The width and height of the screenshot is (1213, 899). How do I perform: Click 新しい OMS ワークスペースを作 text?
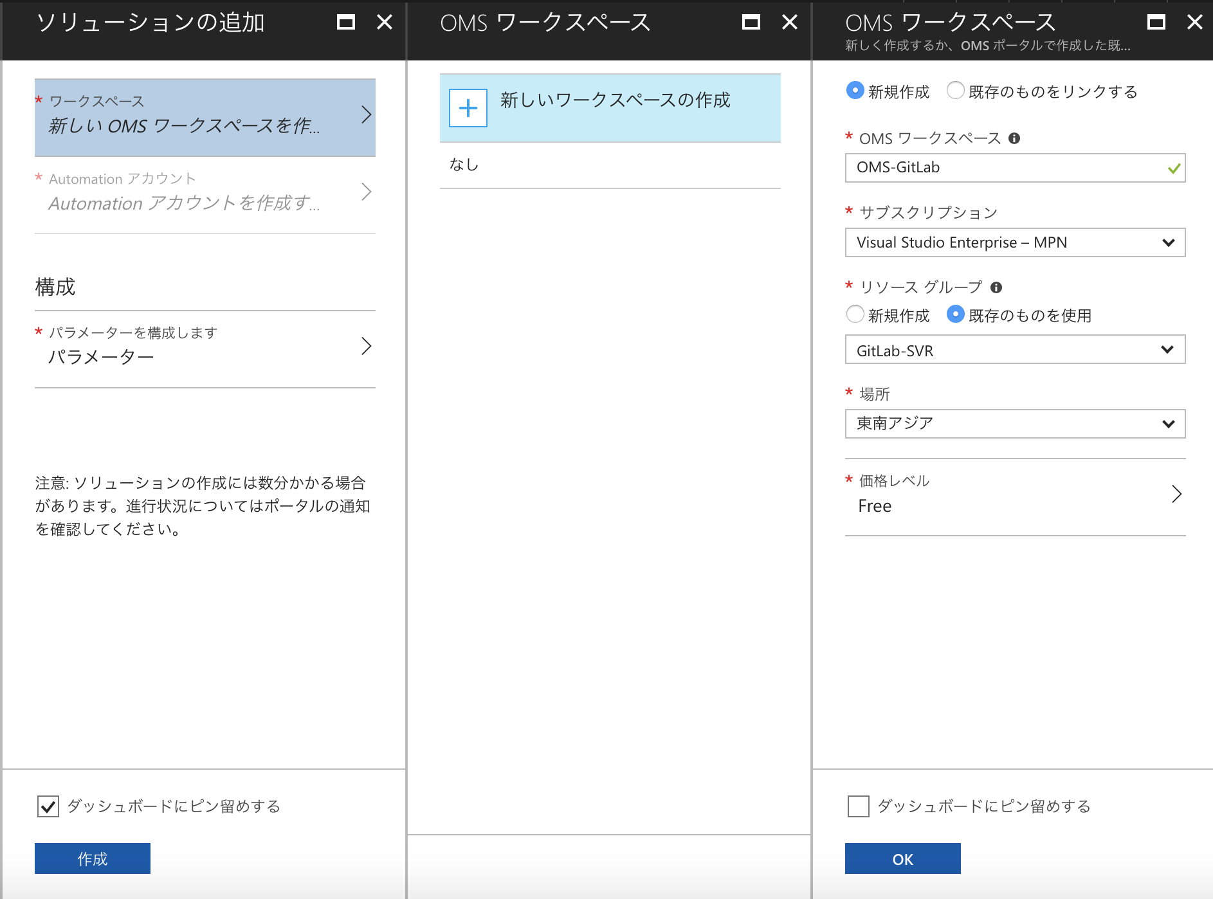184,126
